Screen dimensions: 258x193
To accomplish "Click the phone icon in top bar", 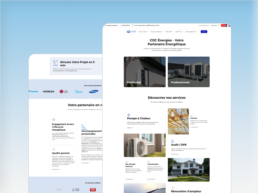I will tap(121, 25).
